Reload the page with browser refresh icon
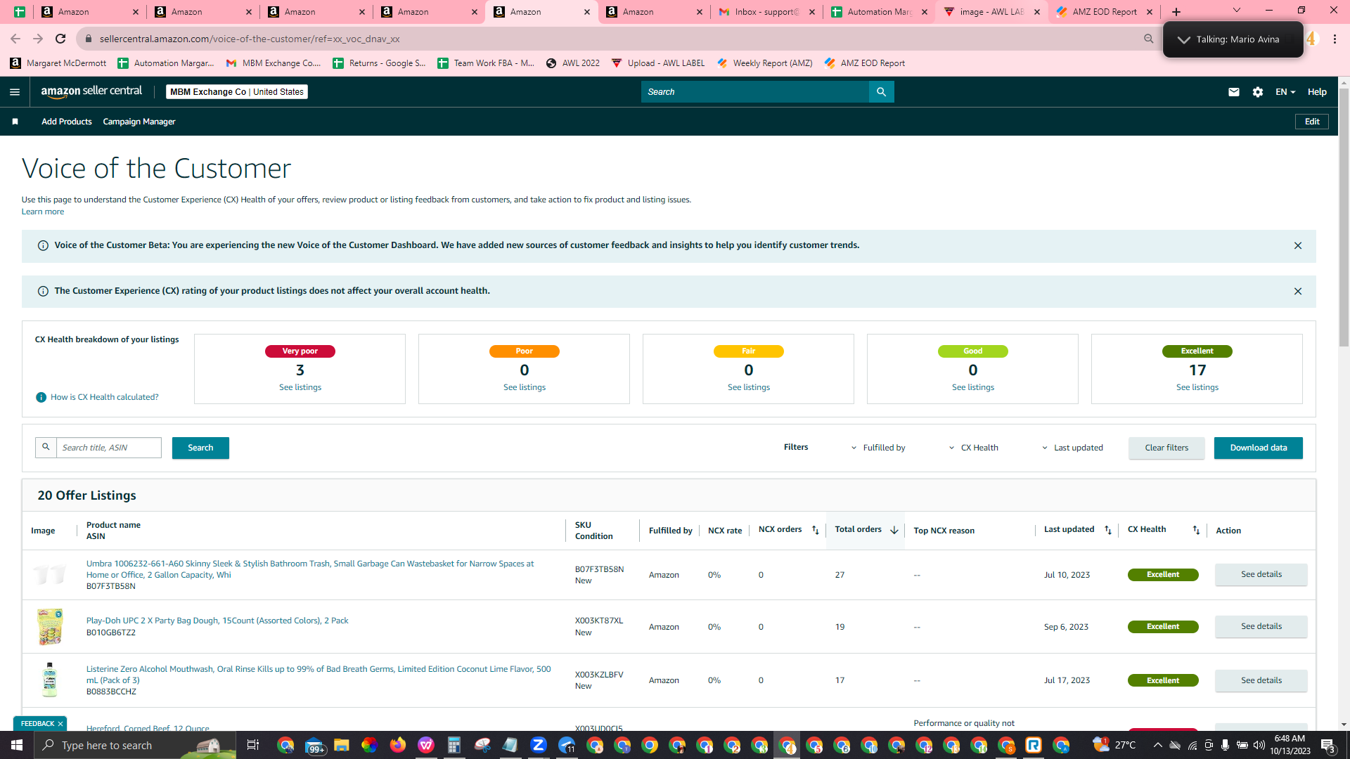Viewport: 1350px width, 759px height. tap(60, 39)
